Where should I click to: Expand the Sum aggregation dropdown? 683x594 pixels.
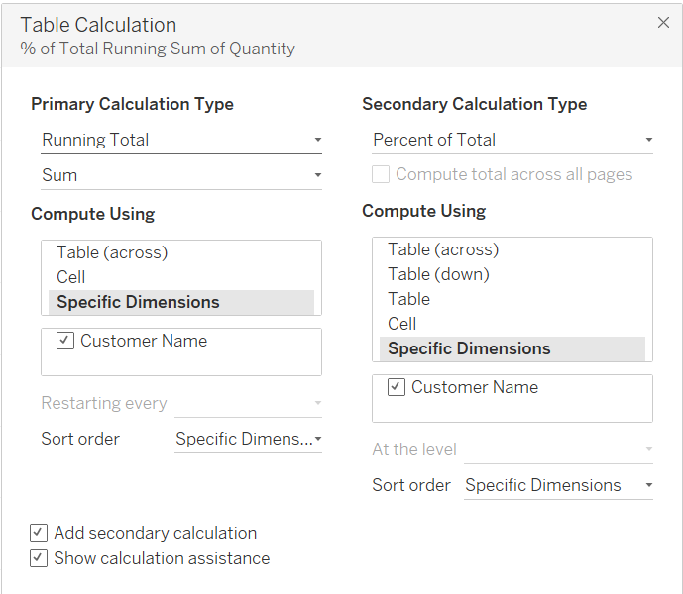coord(181,175)
